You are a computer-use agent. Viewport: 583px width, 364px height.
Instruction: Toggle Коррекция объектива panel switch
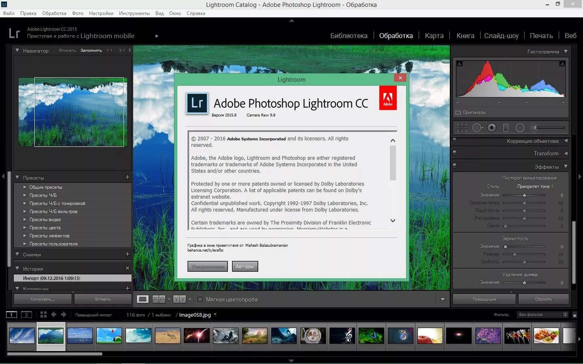point(454,141)
